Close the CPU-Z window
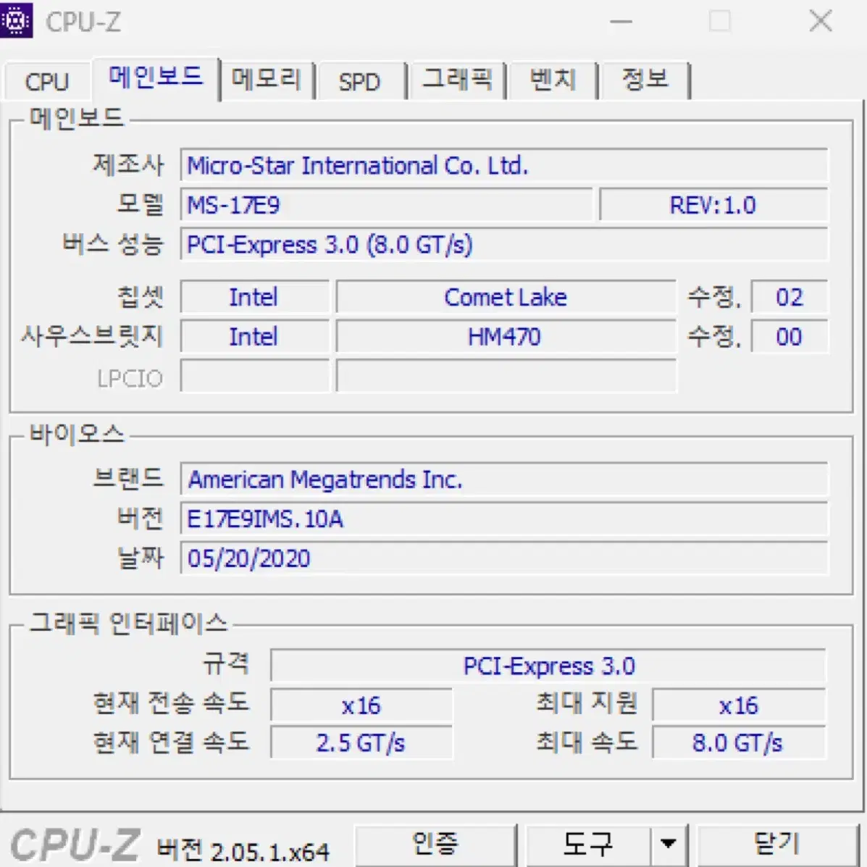 (821, 22)
